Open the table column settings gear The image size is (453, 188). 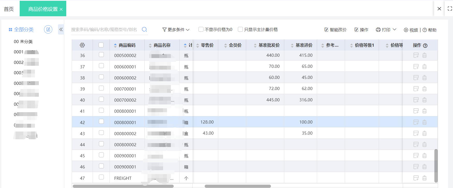[x=82, y=45]
